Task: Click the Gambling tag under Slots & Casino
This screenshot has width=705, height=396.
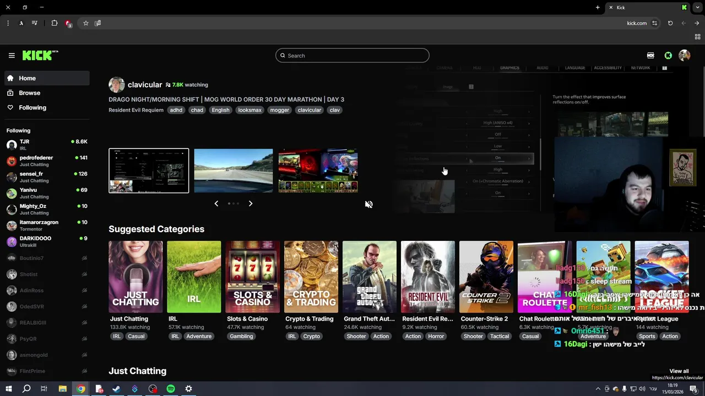Action: click(x=241, y=336)
